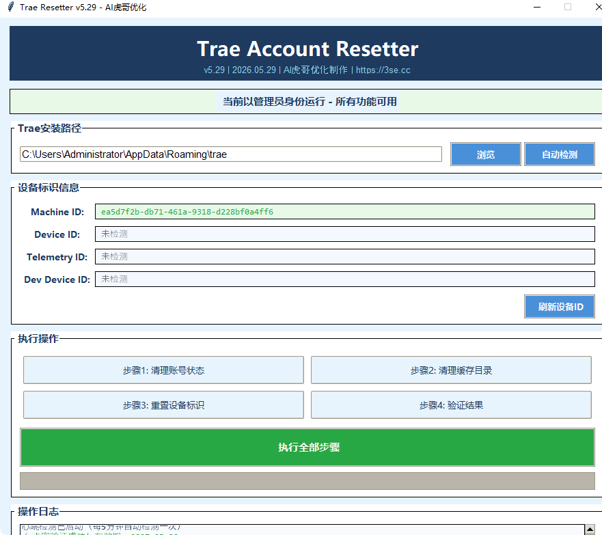Run 步骤3: 重置设备标识
Image resolution: width=602 pixels, height=535 pixels.
(x=163, y=405)
